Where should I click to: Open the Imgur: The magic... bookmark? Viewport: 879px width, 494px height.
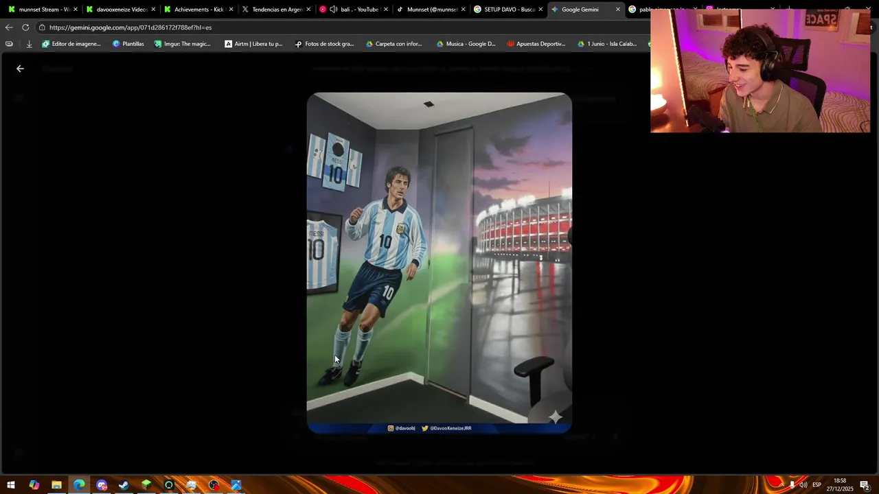183,44
